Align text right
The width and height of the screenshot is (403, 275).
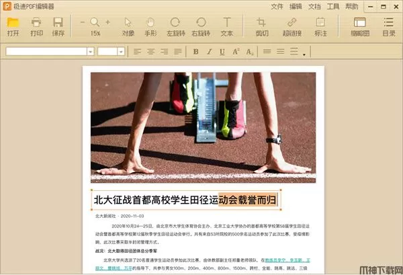click(x=165, y=52)
